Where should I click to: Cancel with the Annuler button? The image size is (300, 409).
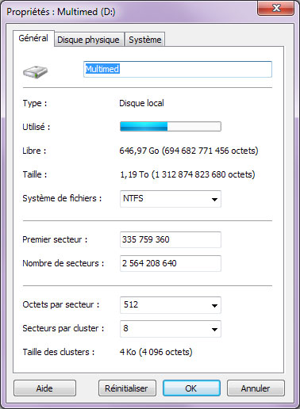256,388
